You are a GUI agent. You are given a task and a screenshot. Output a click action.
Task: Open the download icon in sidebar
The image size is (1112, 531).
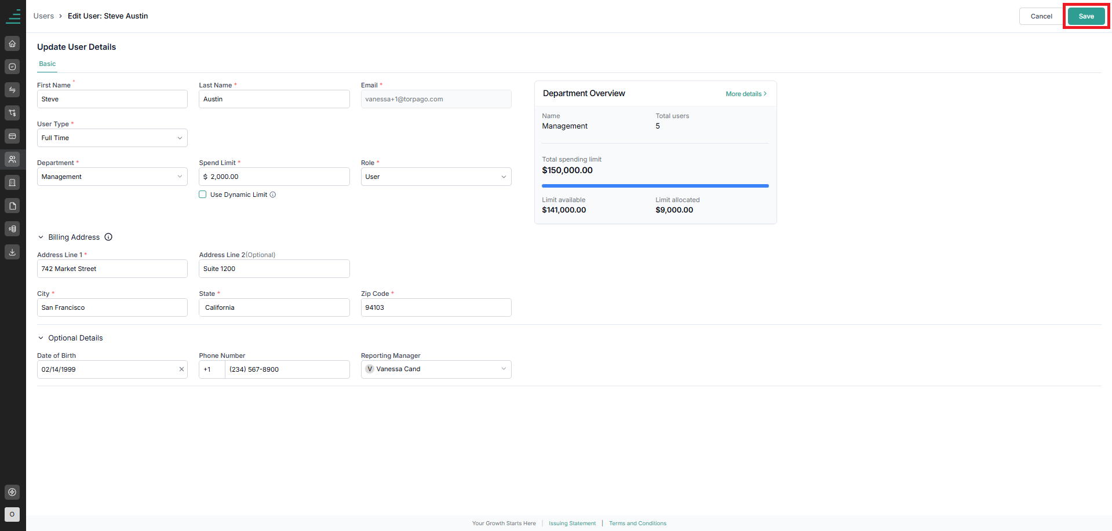pos(12,252)
